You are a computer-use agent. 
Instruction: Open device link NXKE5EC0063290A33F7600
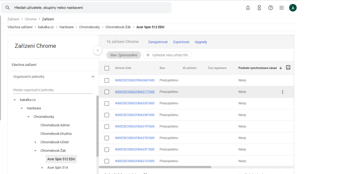(x=135, y=150)
